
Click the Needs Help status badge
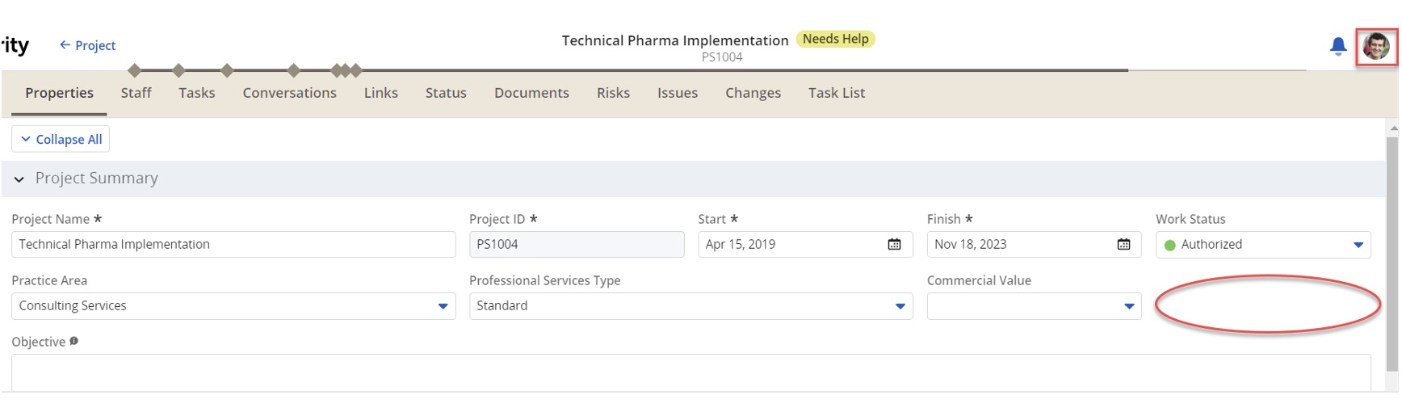(x=835, y=39)
